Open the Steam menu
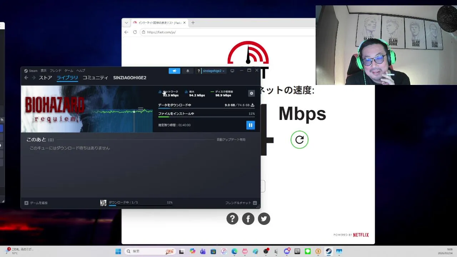This screenshot has width=457, height=257. (x=31, y=71)
